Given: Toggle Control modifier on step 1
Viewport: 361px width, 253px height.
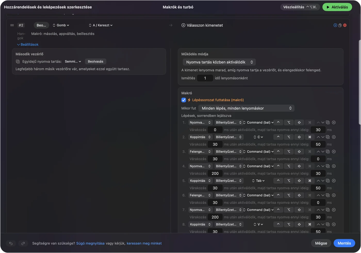Looking at the screenshot, I should 278,123.
